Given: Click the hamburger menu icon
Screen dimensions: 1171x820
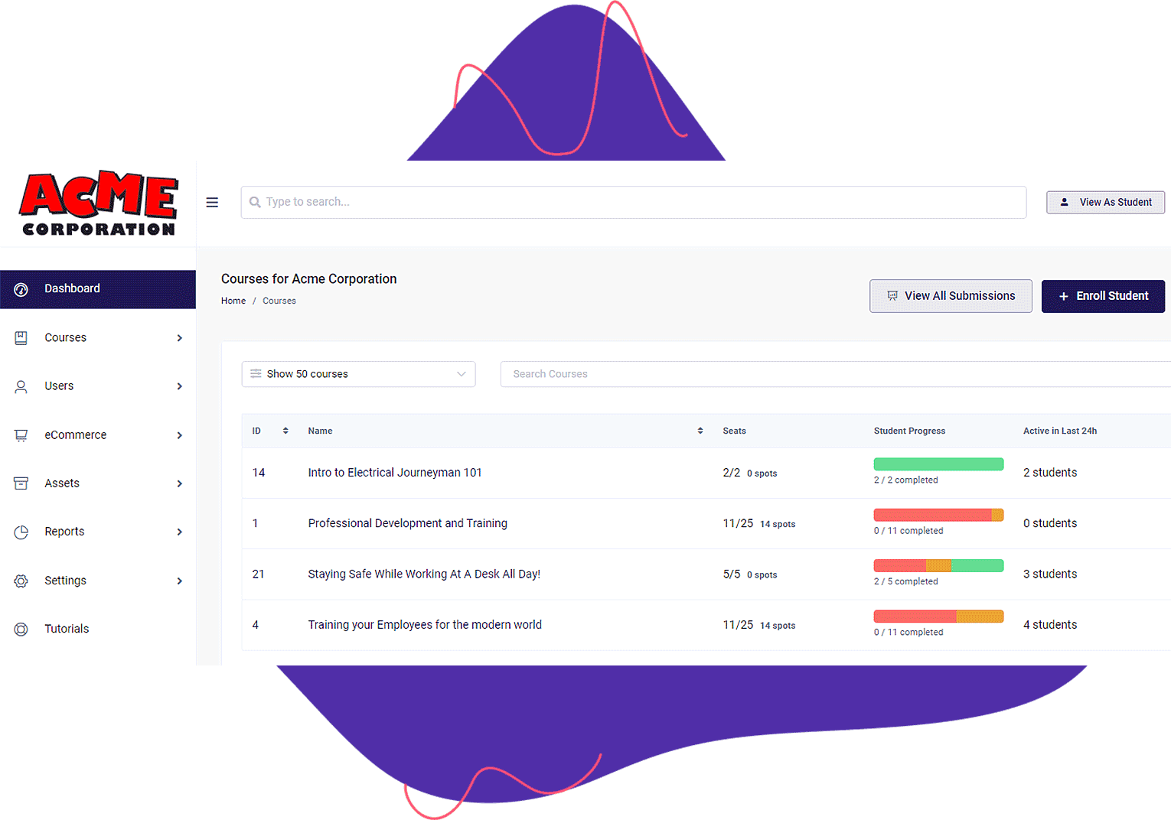Looking at the screenshot, I should pyautogui.click(x=212, y=203).
